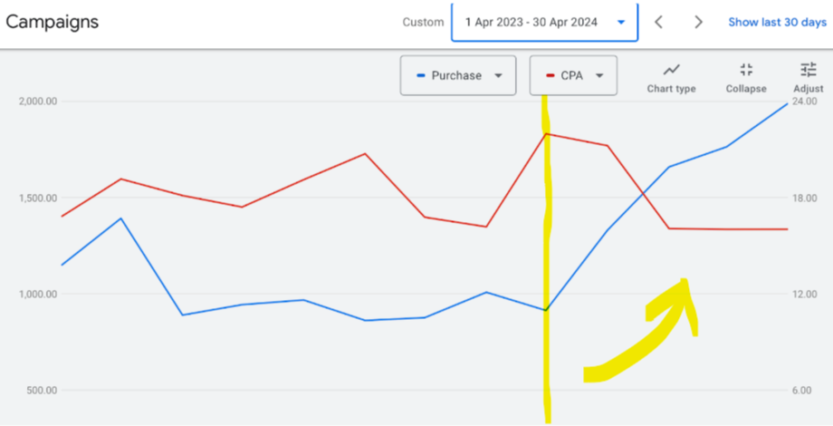Click the 2,000.00 left axis label
833x426 pixels.
[37, 102]
